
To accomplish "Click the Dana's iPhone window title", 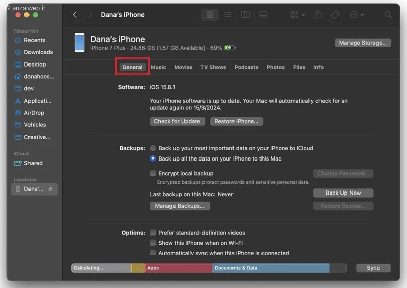I will pyautogui.click(x=123, y=15).
